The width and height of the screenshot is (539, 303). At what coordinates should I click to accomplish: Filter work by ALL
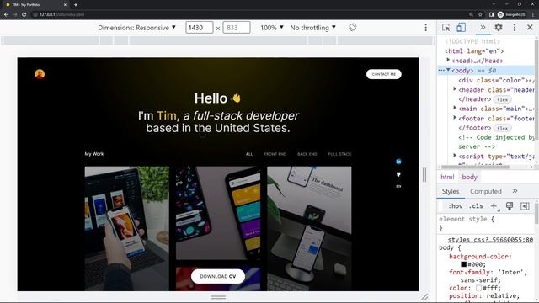click(x=249, y=154)
